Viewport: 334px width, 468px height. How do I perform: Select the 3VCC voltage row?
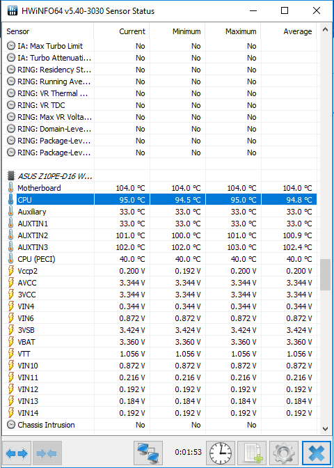click(159, 295)
